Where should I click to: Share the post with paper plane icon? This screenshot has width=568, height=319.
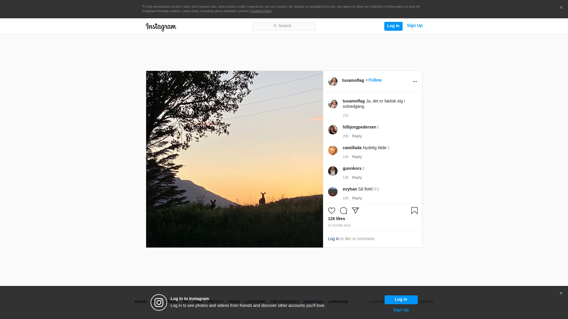[x=355, y=211]
